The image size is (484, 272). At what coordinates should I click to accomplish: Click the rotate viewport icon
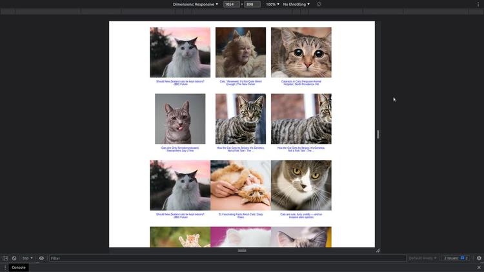pos(319,4)
